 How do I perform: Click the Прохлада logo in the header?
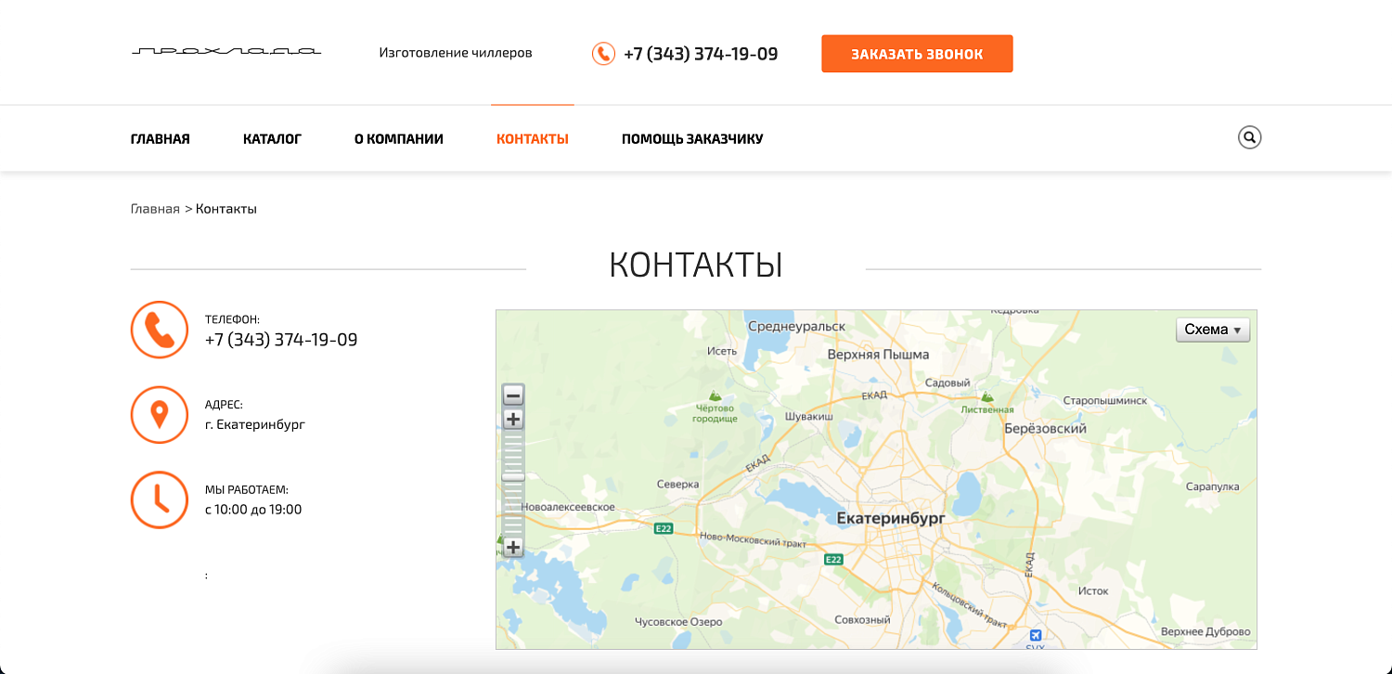click(226, 52)
